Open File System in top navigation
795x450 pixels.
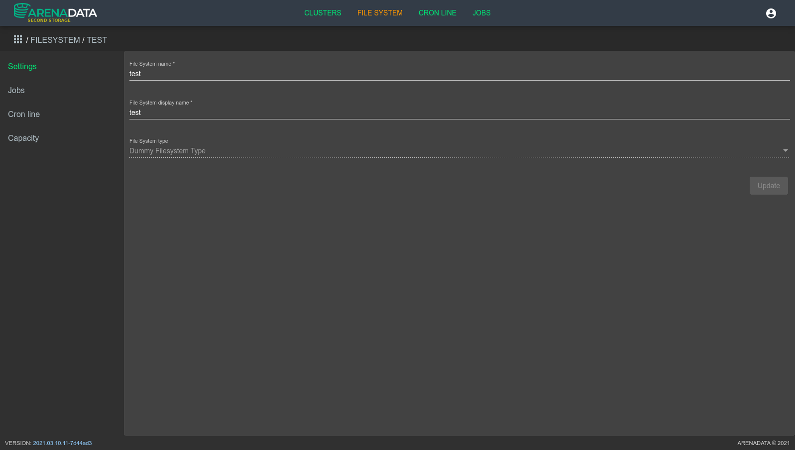(380, 13)
